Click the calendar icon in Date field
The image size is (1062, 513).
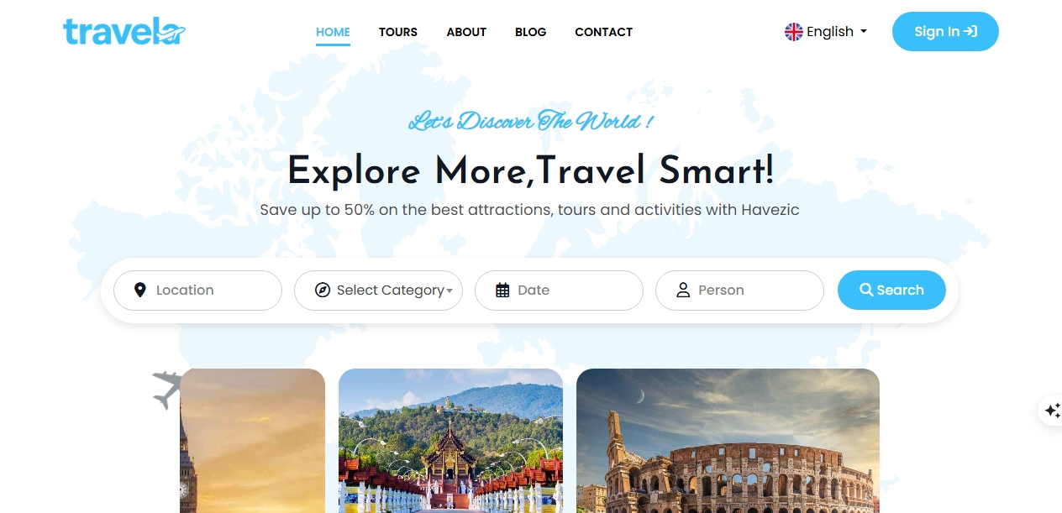click(502, 291)
